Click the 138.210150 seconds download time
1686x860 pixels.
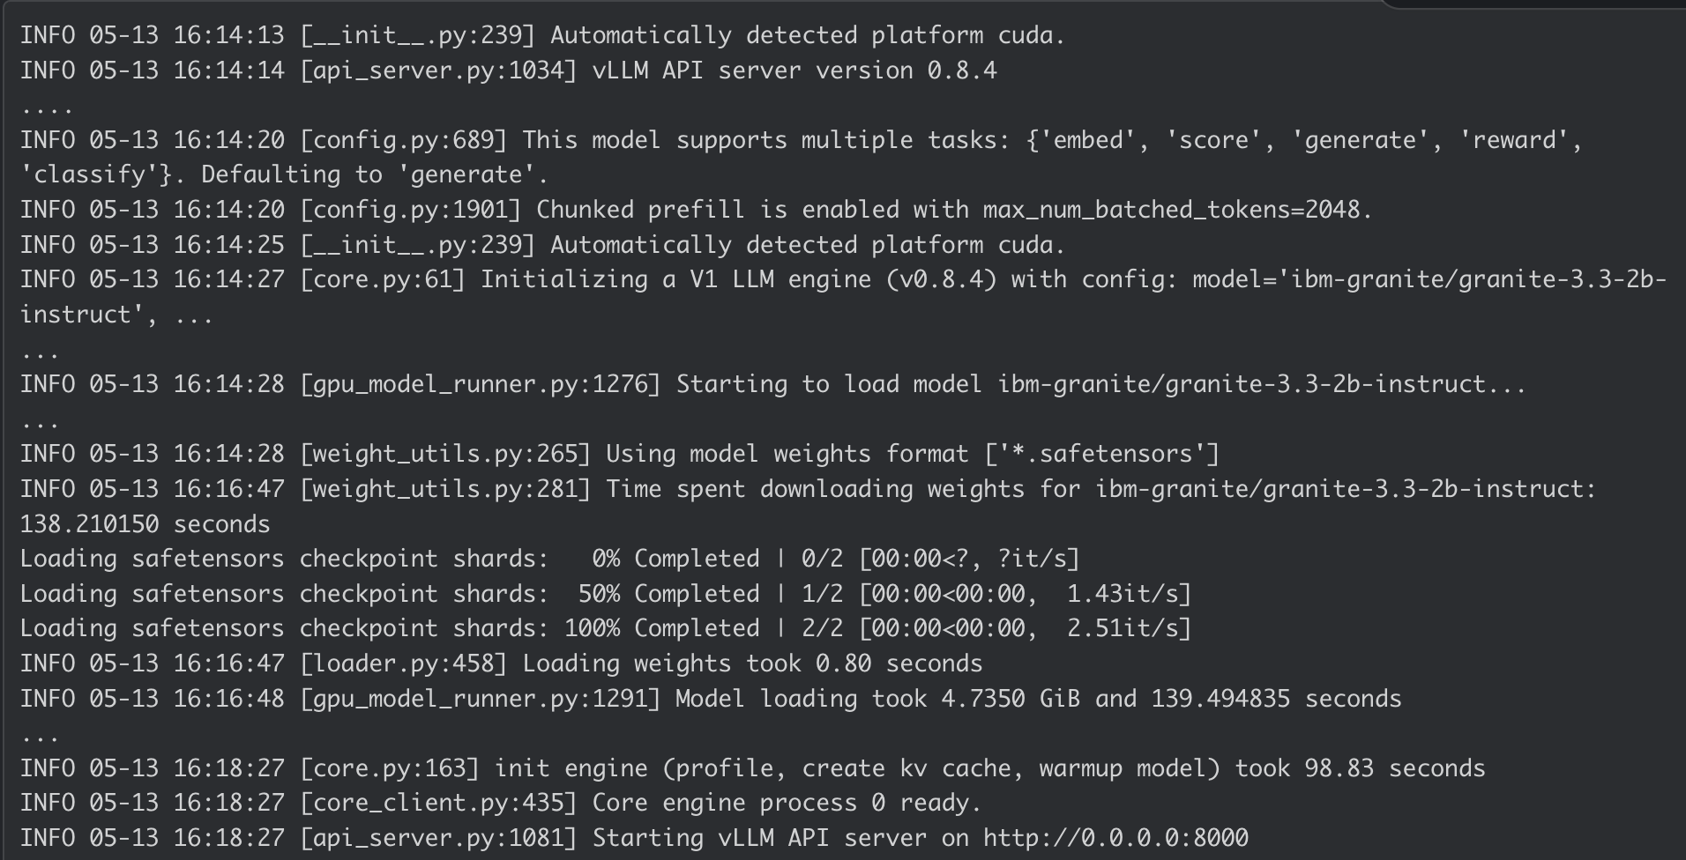point(145,524)
